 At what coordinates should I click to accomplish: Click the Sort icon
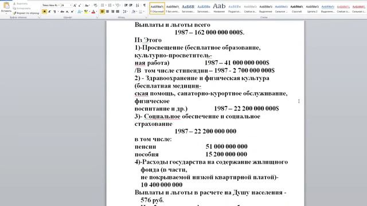138,5
